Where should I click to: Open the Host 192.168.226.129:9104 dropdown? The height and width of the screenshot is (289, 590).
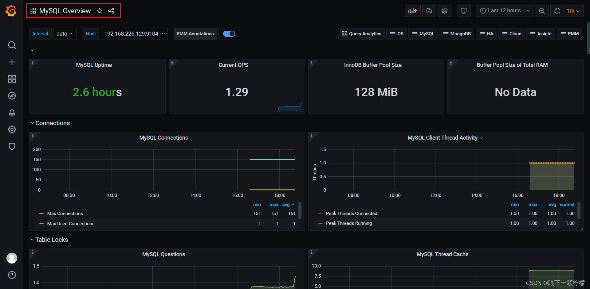pos(134,34)
